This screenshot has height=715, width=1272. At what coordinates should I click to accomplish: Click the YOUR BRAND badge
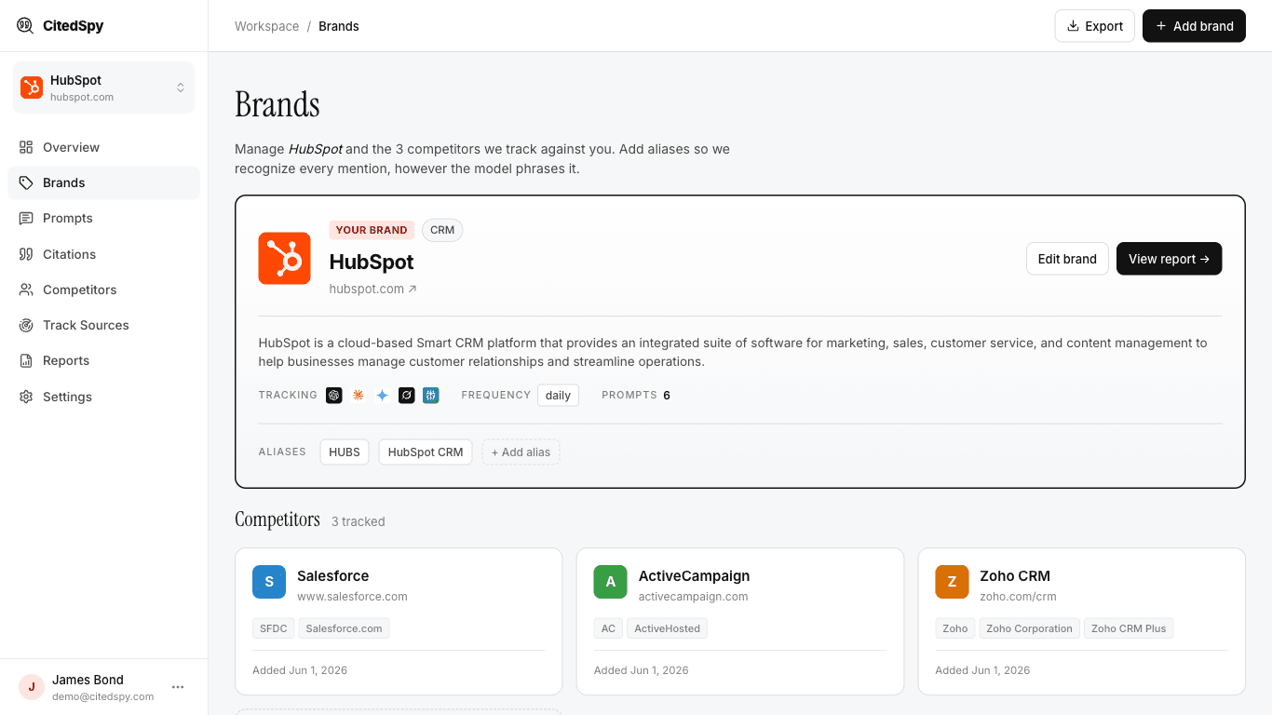coord(372,230)
